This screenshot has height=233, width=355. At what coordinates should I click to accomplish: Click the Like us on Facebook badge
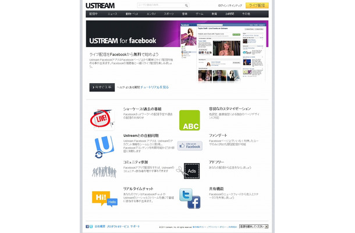coord(190,146)
